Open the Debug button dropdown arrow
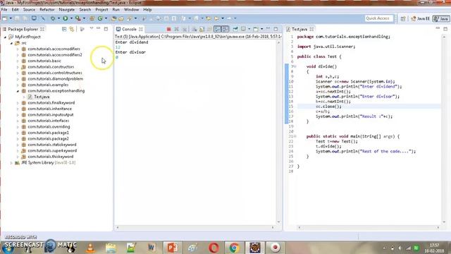 coord(58,18)
